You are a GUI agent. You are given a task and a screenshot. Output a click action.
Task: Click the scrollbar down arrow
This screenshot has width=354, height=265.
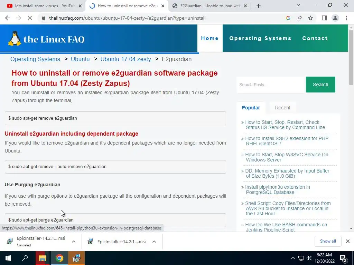(x=351, y=228)
